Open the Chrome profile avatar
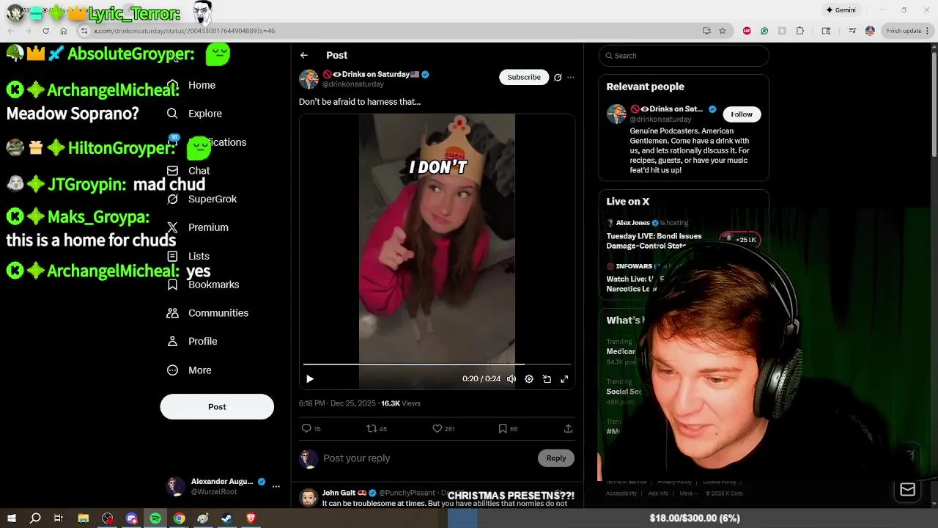This screenshot has height=528, width=938. (870, 31)
